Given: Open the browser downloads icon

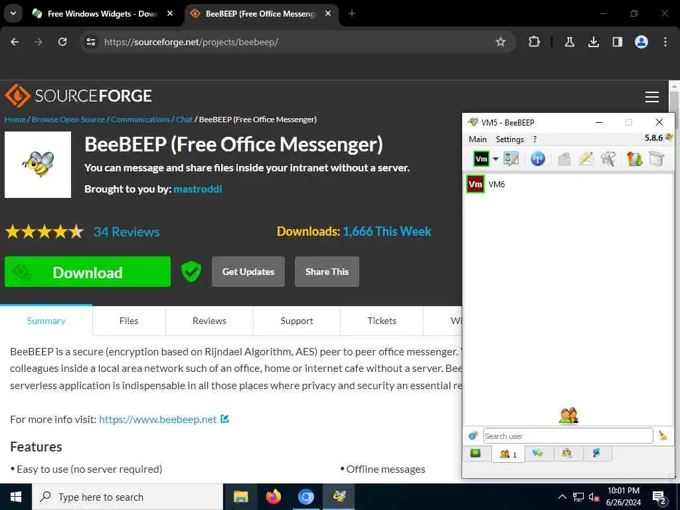Looking at the screenshot, I should [593, 42].
